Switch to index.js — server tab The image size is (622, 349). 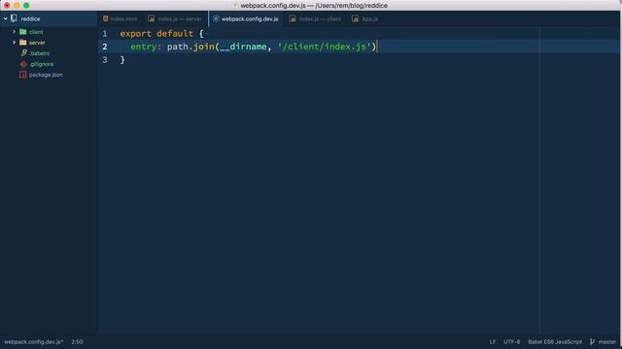(x=175, y=18)
